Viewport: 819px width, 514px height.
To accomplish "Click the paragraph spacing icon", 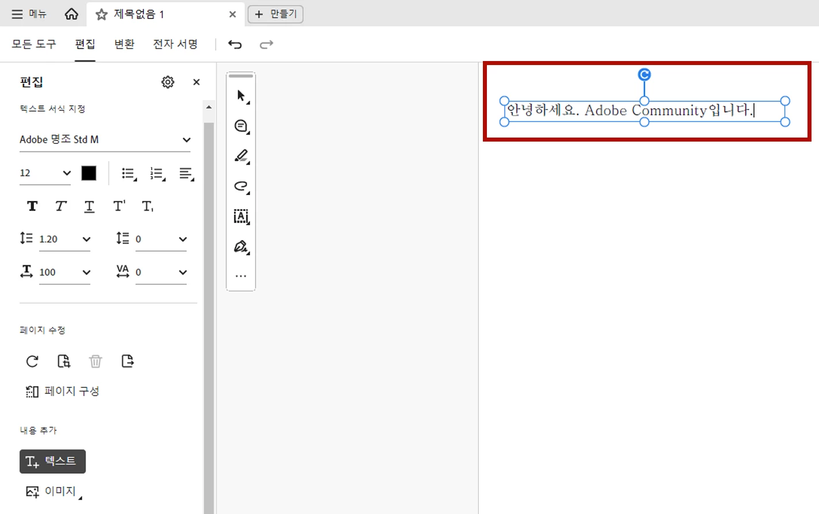I will tap(123, 238).
